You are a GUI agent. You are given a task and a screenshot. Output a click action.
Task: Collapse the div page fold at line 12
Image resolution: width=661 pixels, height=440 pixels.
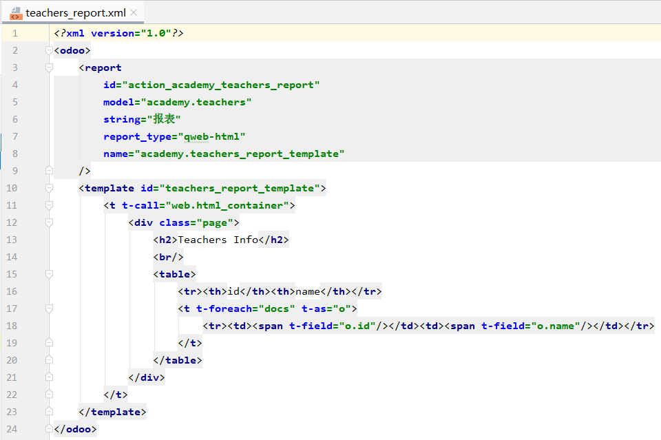coord(49,222)
